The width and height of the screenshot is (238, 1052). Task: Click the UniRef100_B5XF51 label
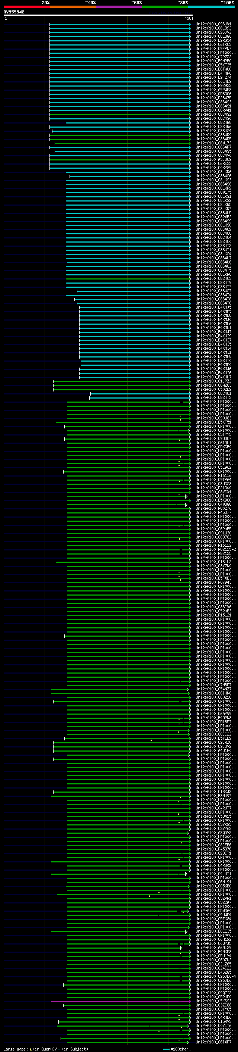pyautogui.click(x=213, y=422)
